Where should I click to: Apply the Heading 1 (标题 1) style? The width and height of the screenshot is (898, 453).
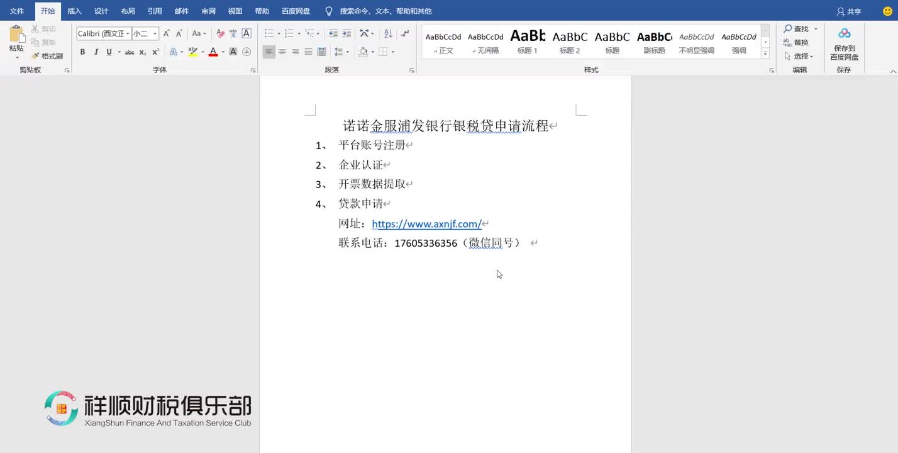(x=528, y=42)
